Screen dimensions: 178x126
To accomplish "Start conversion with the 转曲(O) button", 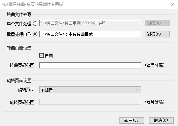I will click(x=132, y=120).
